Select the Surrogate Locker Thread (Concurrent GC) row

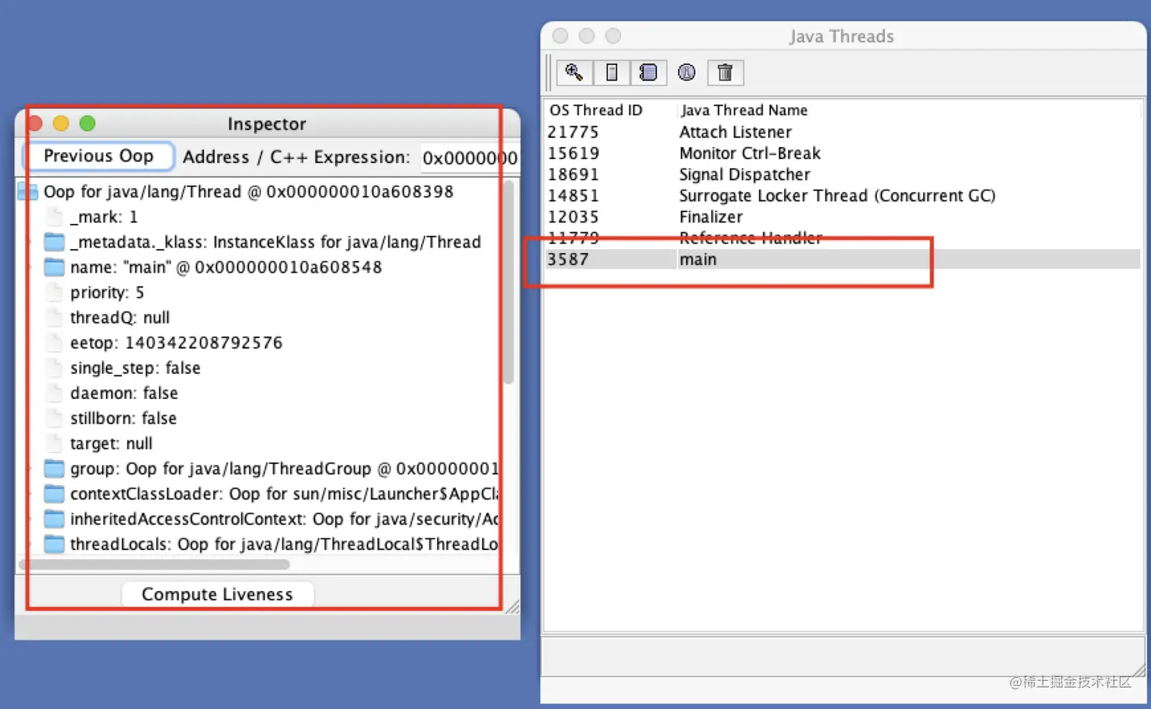[x=843, y=196]
